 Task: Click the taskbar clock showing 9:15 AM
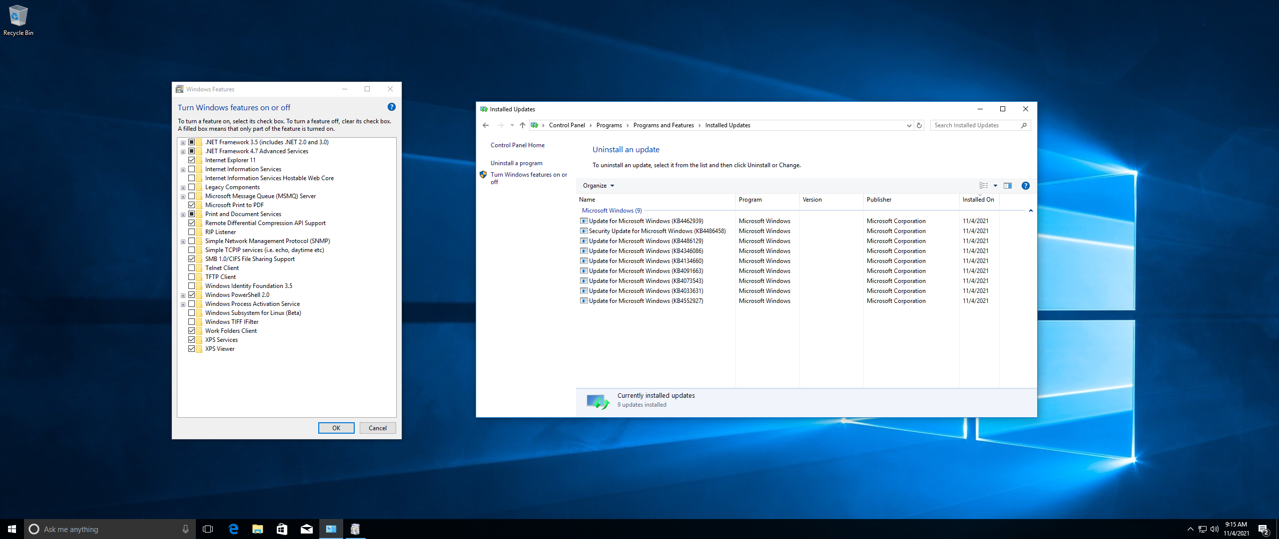click(1236, 529)
